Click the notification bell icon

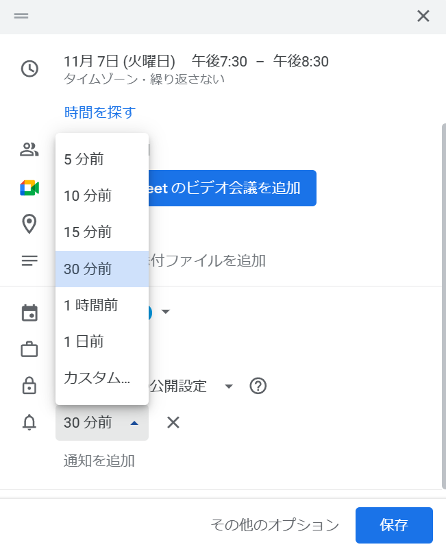(x=29, y=422)
